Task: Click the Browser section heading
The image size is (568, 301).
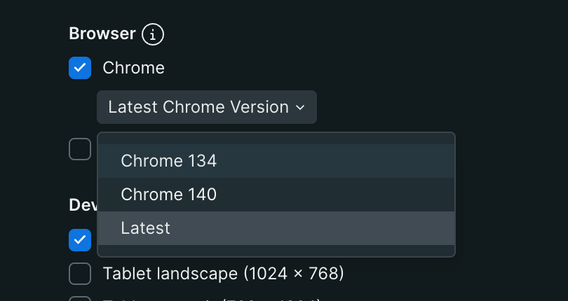Action: click(x=102, y=34)
